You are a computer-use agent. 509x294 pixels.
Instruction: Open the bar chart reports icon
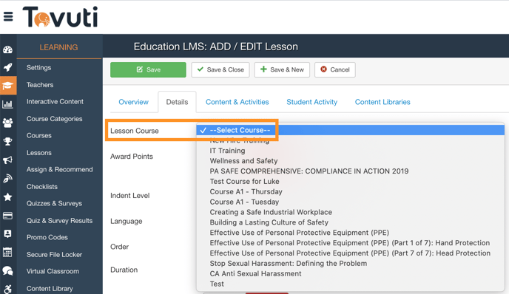tap(8, 104)
